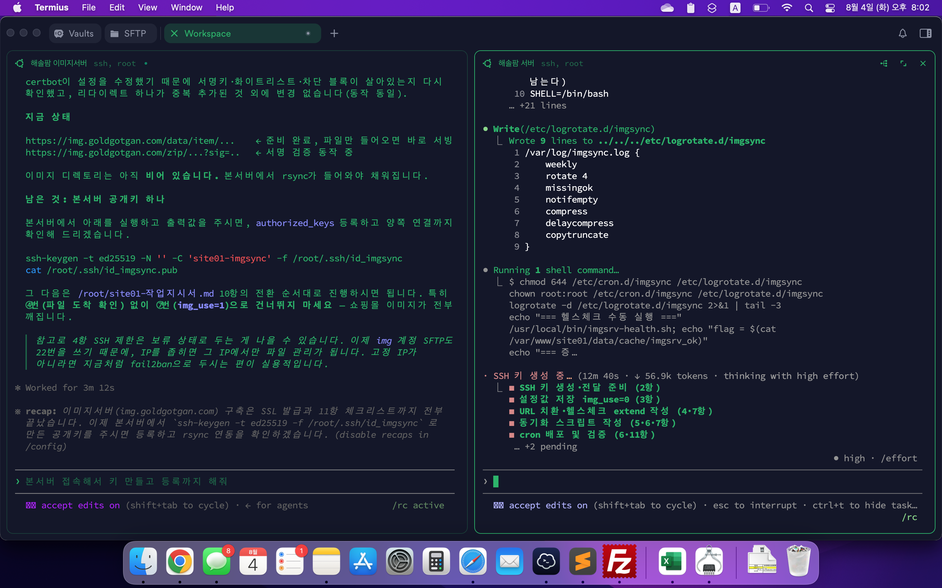This screenshot has width=942, height=588.
Task: Toggle the right sidebar panel
Action: tap(925, 33)
